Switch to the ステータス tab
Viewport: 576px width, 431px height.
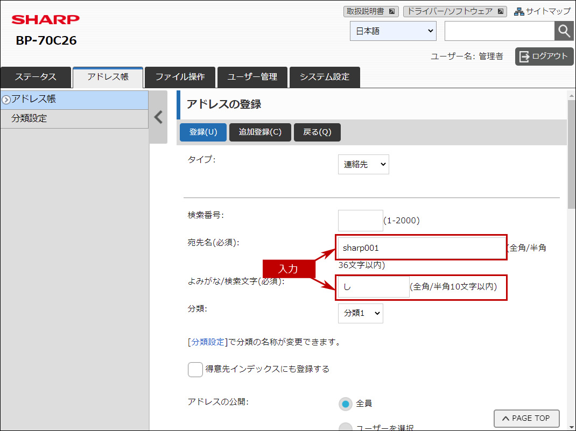(36, 77)
